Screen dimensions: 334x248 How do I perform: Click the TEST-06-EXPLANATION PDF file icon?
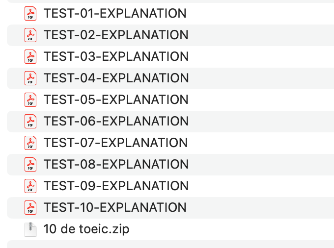coord(30,122)
